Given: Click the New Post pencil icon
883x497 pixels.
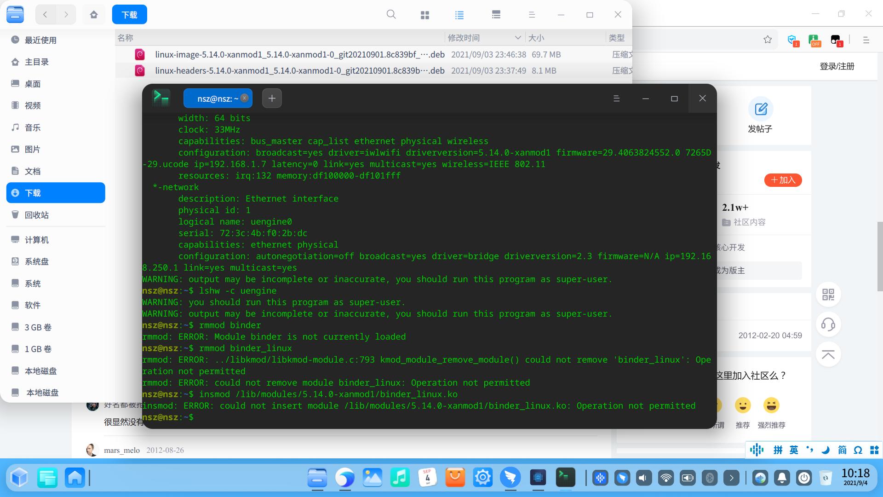Looking at the screenshot, I should (761, 109).
